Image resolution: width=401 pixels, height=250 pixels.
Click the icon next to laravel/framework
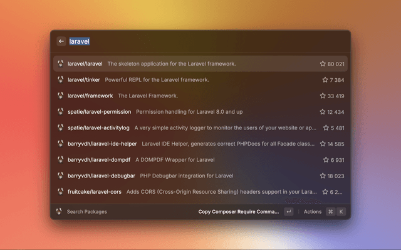61,96
